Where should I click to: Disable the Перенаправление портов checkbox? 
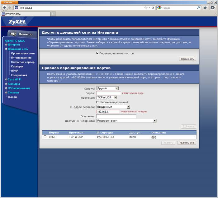97,53
